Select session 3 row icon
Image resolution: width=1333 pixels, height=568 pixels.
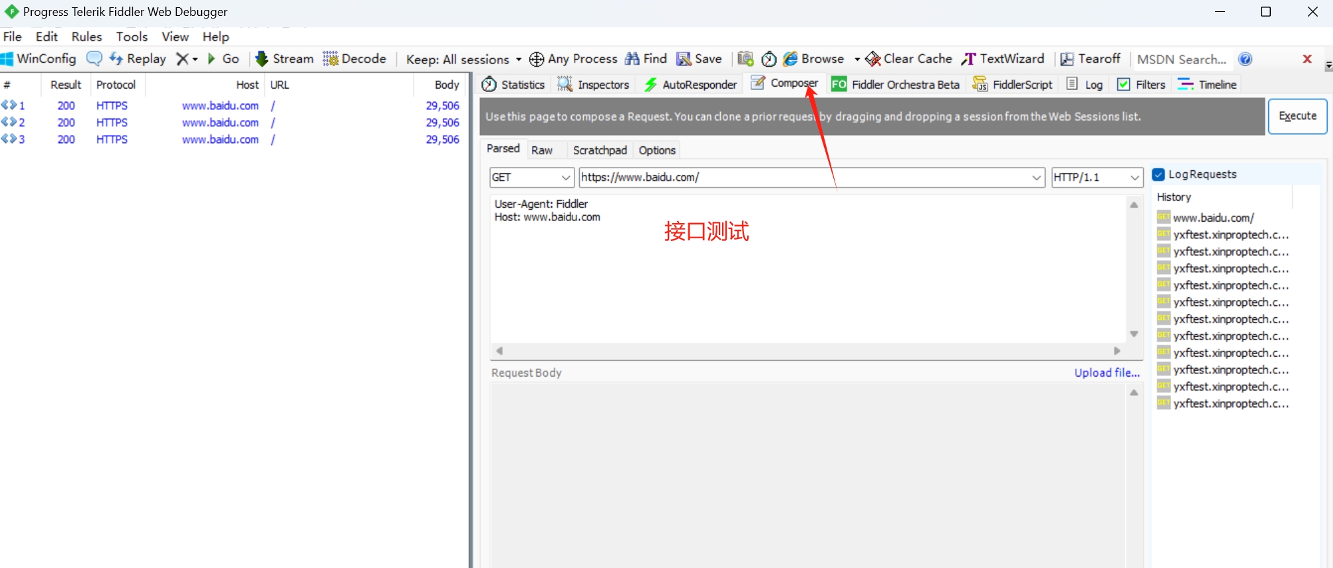click(9, 139)
